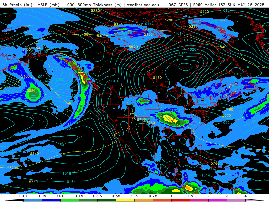The image size is (269, 202).
Task: Click the 5580 thickness contour label
Action: [x=65, y=124]
